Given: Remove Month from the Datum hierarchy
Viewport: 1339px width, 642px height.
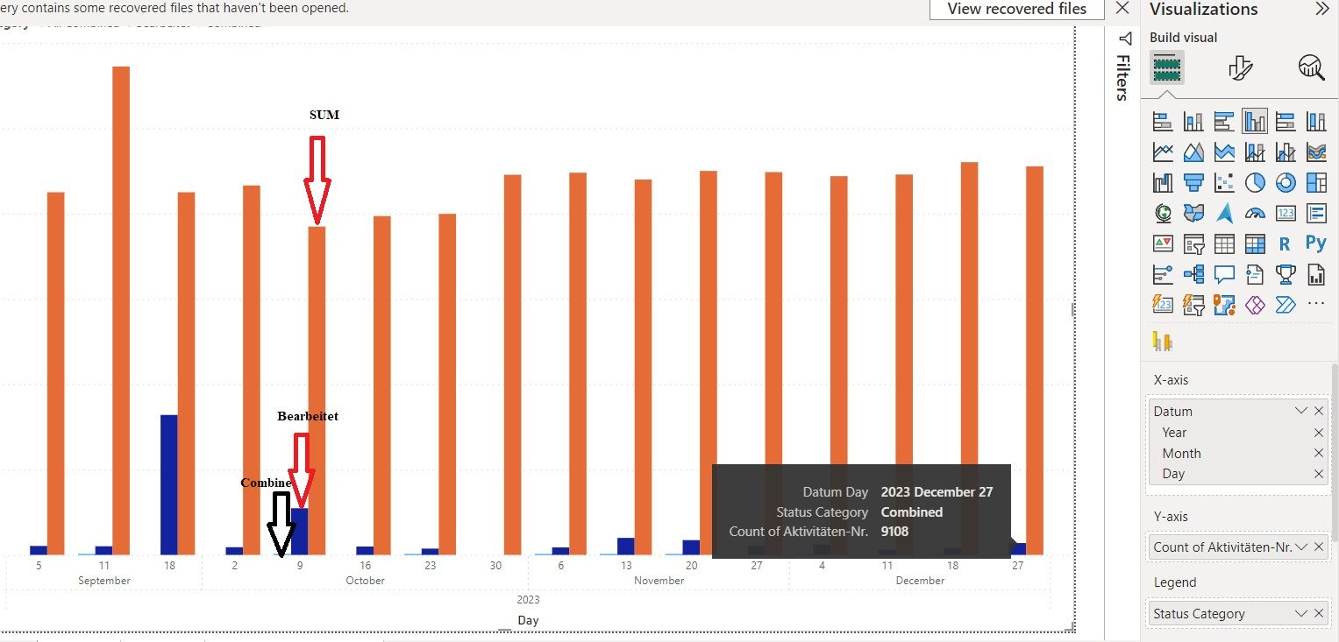Looking at the screenshot, I should point(1319,454).
